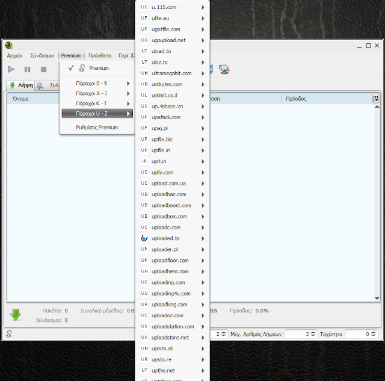Select upfile.in in provider list
385x381 pixels.
(173, 150)
